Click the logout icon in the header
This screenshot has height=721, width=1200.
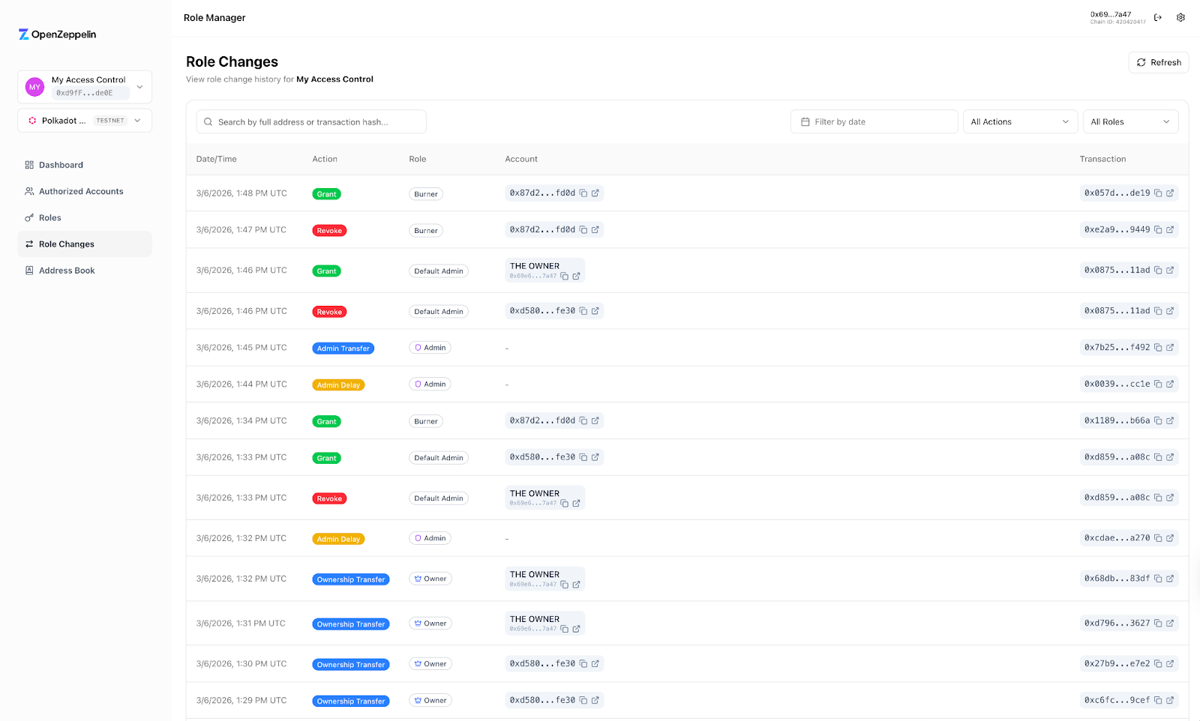pyautogui.click(x=1157, y=16)
